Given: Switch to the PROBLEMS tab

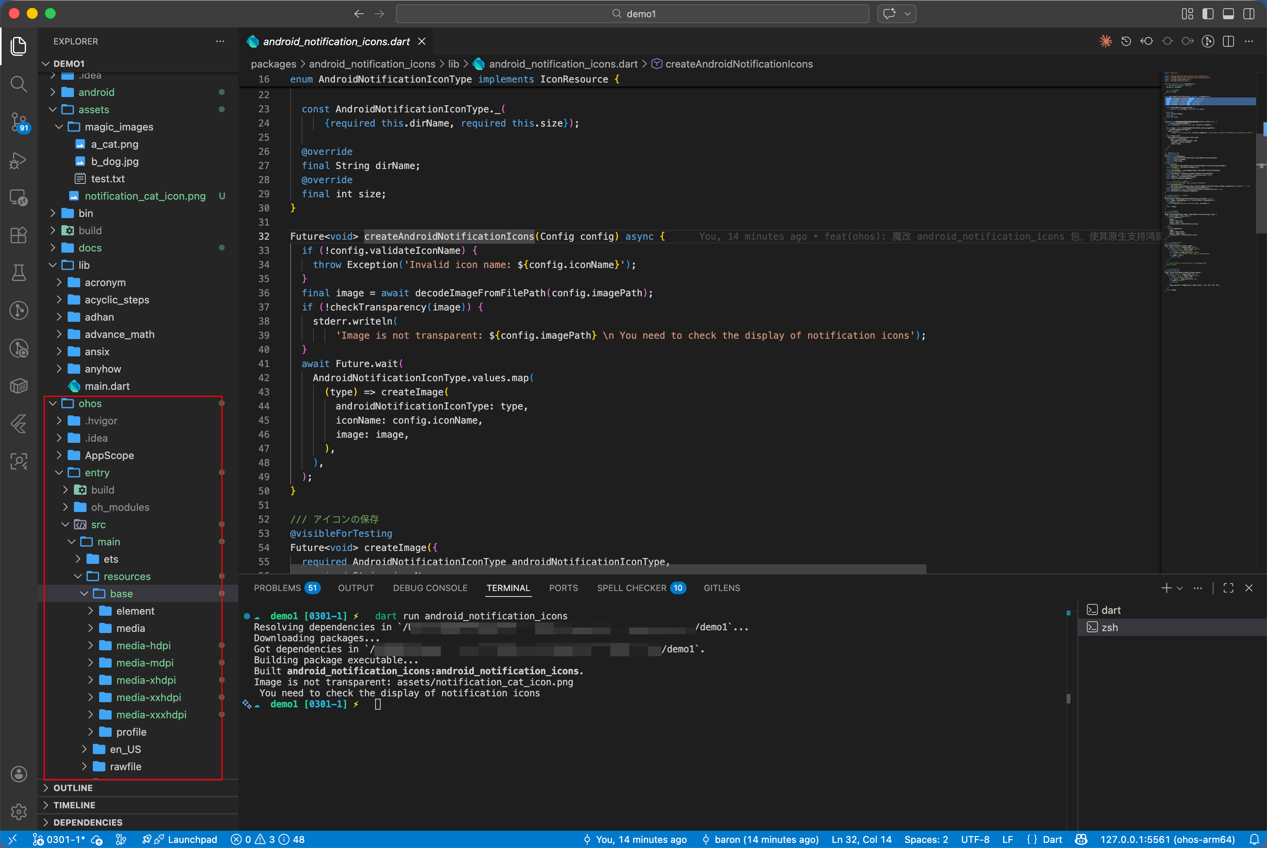Looking at the screenshot, I should (x=278, y=588).
